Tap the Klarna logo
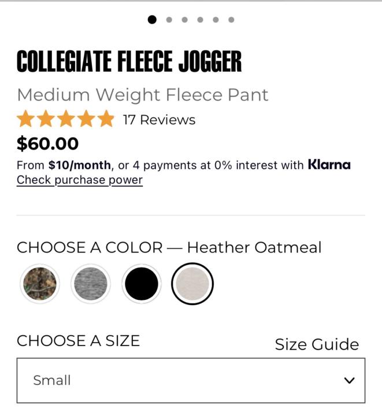 [x=329, y=165]
